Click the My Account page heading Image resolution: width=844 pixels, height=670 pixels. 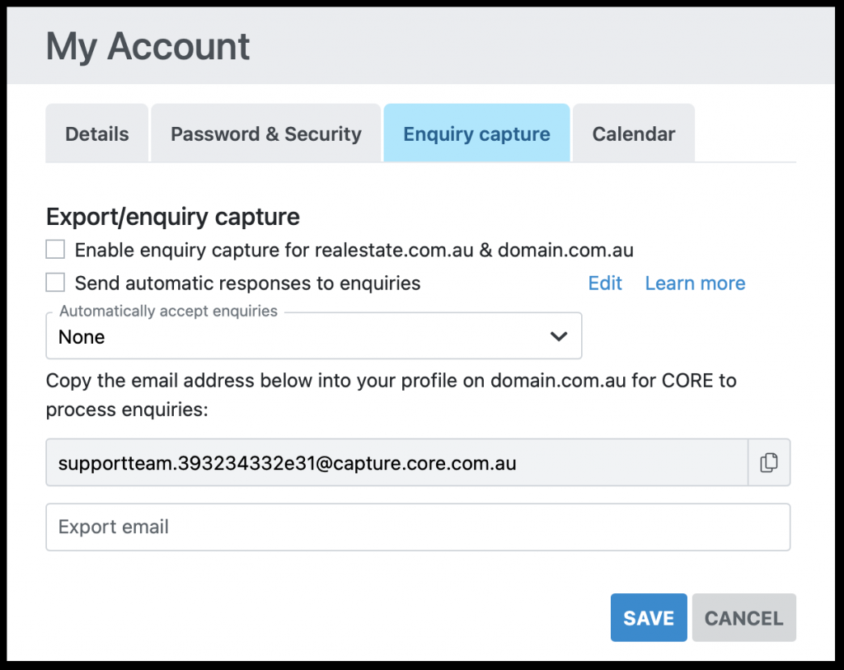(x=148, y=47)
